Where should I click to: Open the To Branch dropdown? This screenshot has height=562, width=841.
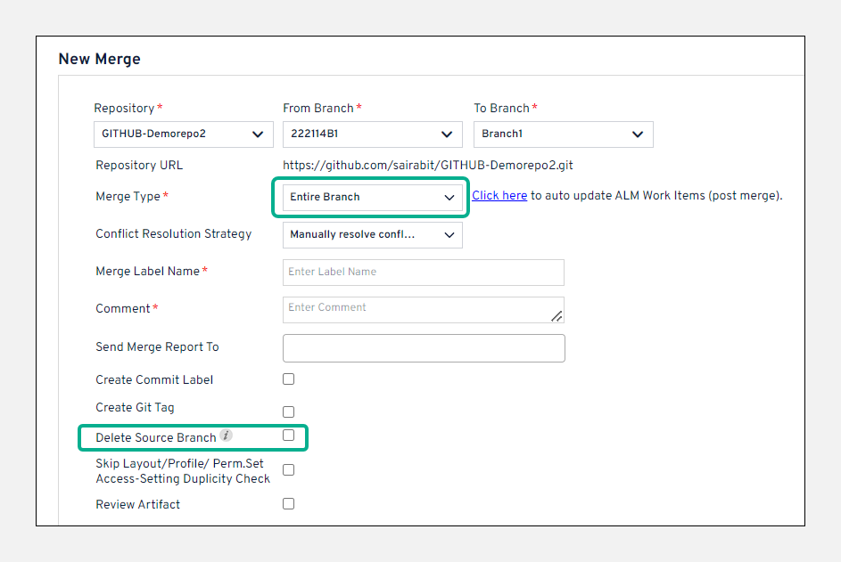click(563, 134)
